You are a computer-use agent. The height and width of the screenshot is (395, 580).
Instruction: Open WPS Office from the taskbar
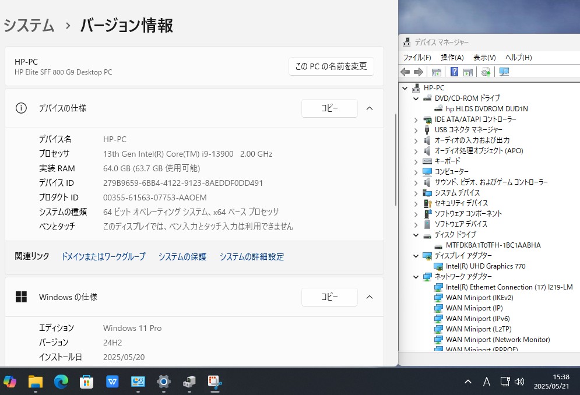click(112, 382)
